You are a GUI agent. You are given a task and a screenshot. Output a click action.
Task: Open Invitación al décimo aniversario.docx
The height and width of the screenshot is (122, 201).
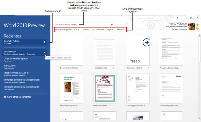click(25, 81)
